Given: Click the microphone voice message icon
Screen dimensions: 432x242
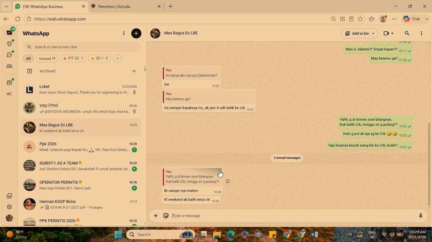Looking at the screenshot, I should tap(421, 216).
